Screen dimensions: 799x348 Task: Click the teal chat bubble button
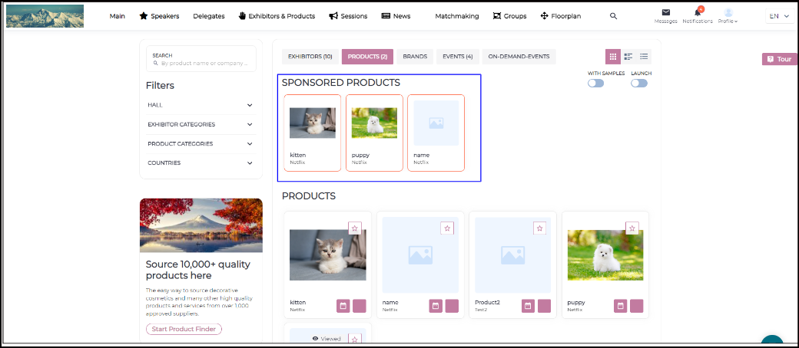(773, 341)
